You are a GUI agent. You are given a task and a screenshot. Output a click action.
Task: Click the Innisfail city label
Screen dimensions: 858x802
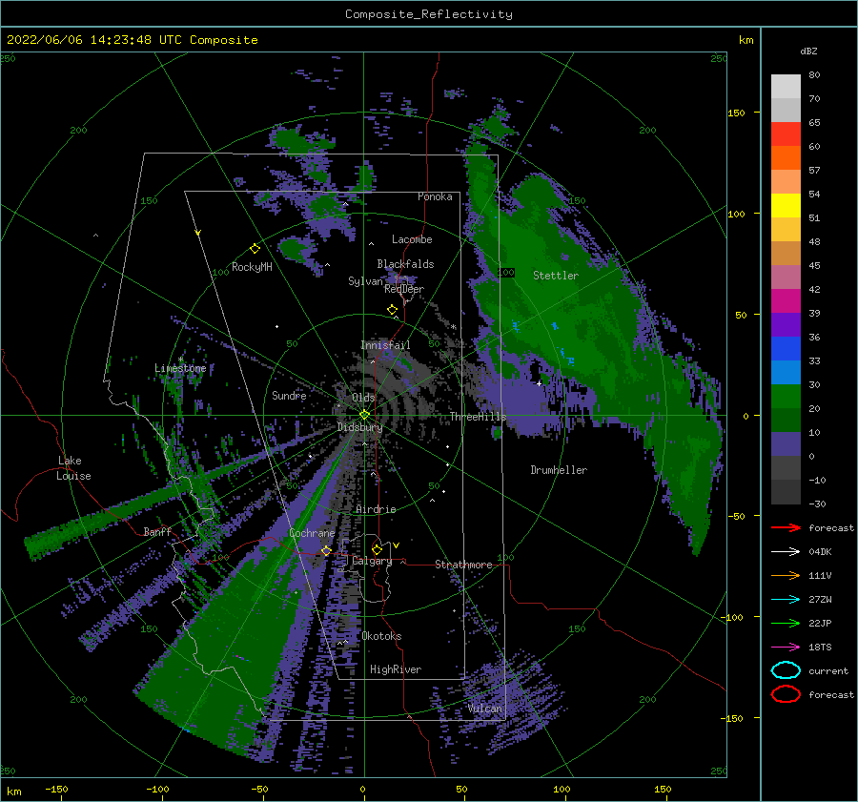click(385, 345)
